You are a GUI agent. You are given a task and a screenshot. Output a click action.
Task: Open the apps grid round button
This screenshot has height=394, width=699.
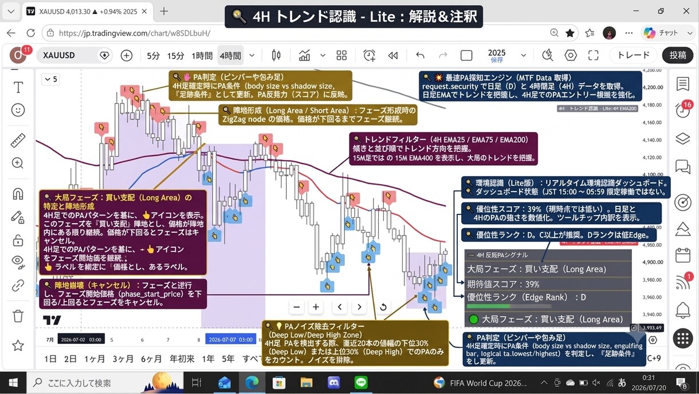(682, 338)
